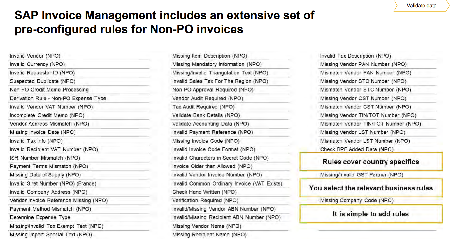453x239 pixels.
Task: Click 'Invalid Requestor ID (NPO)'
Action: 42,73
